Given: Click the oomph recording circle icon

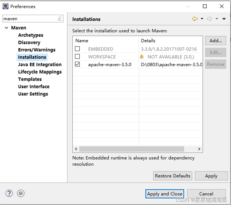Looking at the screenshot, I should (x=21, y=193).
